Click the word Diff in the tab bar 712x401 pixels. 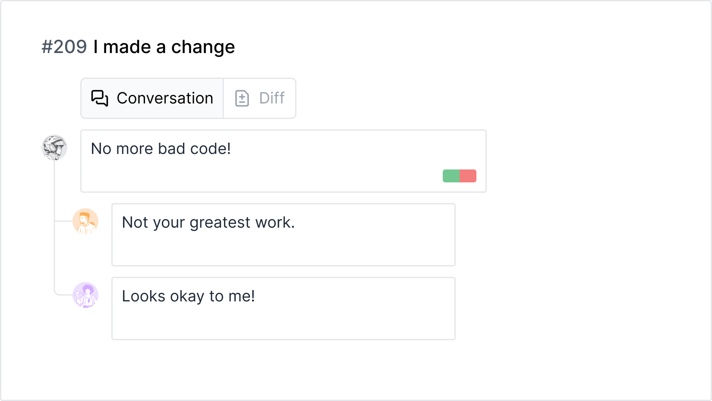272,98
